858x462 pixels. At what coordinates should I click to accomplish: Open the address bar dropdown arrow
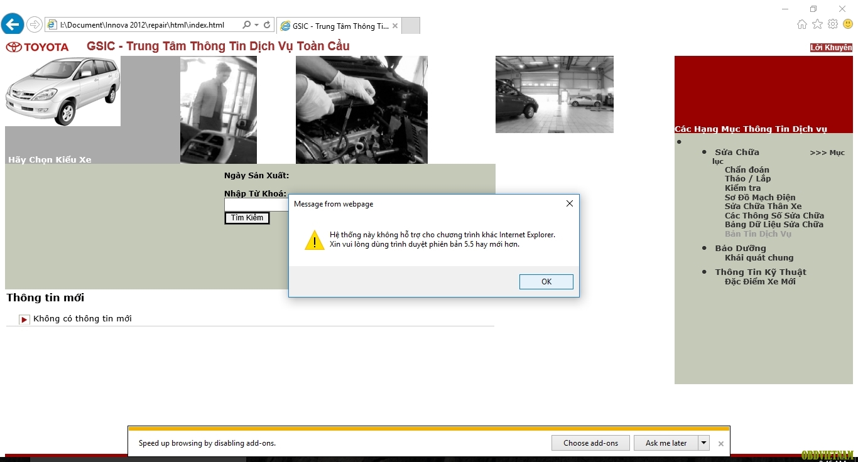pos(256,25)
